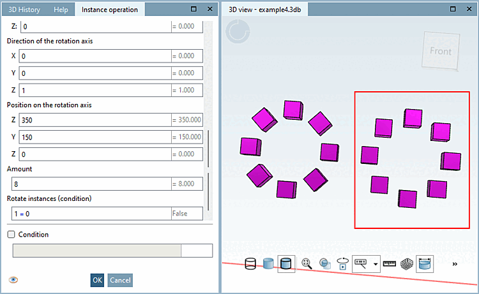Close the 3D view panel
Screen dimensions: 479x294
pos(469,9)
